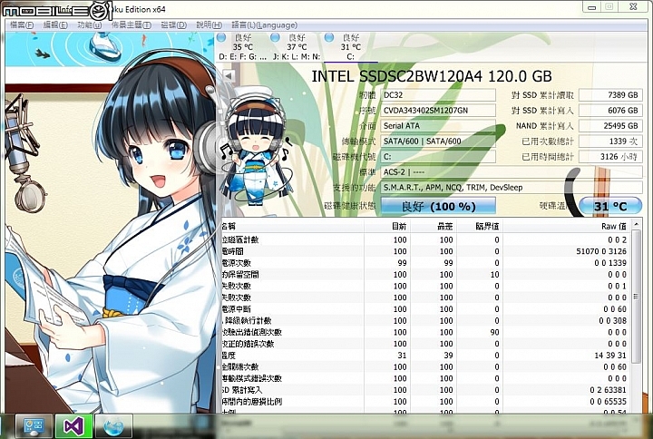The height and width of the screenshot is (439, 653).
Task: Open the 檔案(F) menu
Action: pos(21,25)
